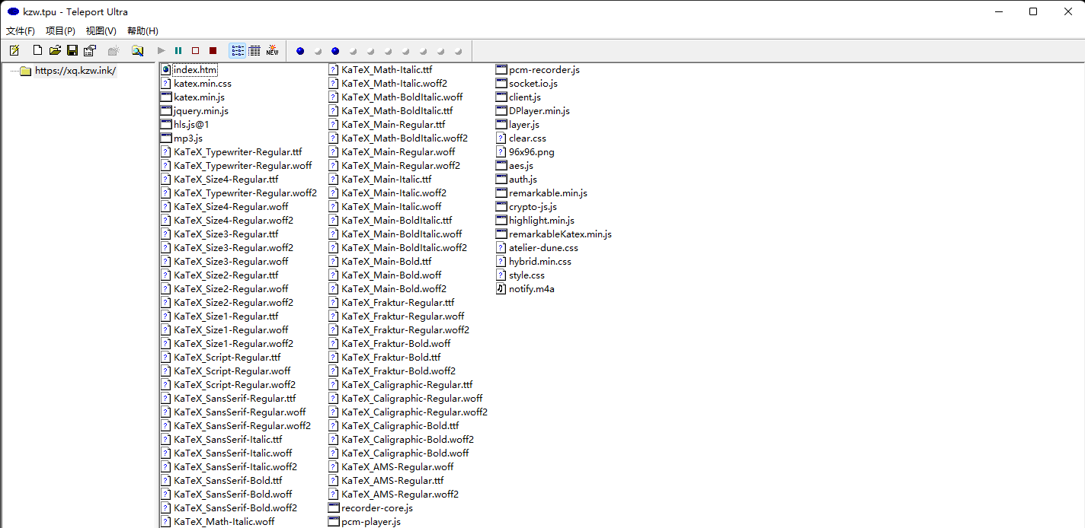1085x528 pixels.
Task: Click the New Project Wizard icon
Action: (14, 51)
